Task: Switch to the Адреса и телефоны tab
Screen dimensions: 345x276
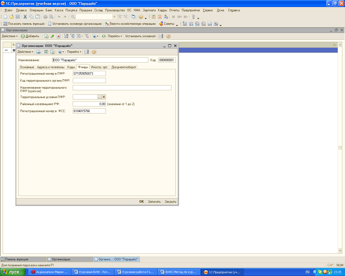Action: pos(51,67)
